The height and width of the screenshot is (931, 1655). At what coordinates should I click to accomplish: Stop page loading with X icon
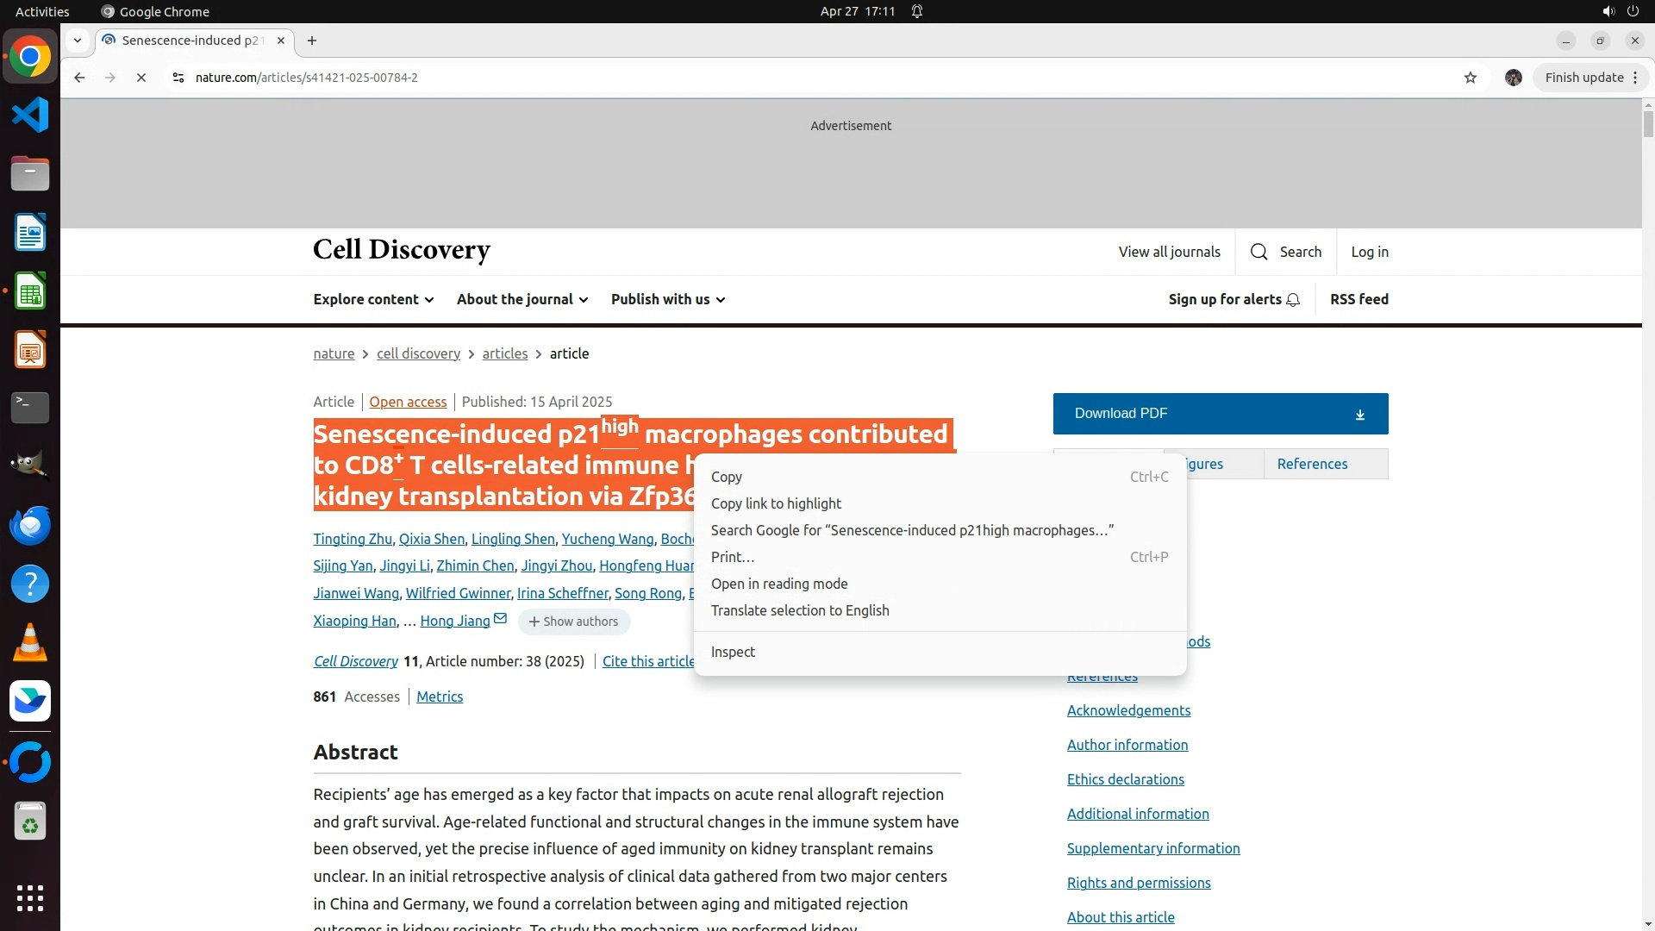pos(141,78)
